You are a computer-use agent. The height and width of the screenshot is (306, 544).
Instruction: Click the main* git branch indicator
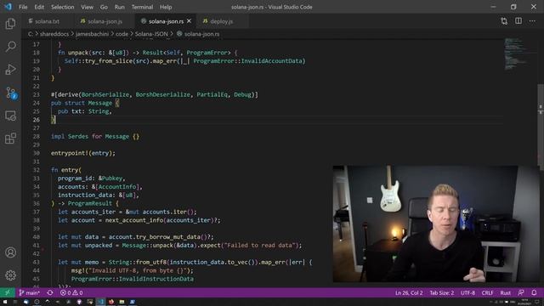pyautogui.click(x=29, y=292)
